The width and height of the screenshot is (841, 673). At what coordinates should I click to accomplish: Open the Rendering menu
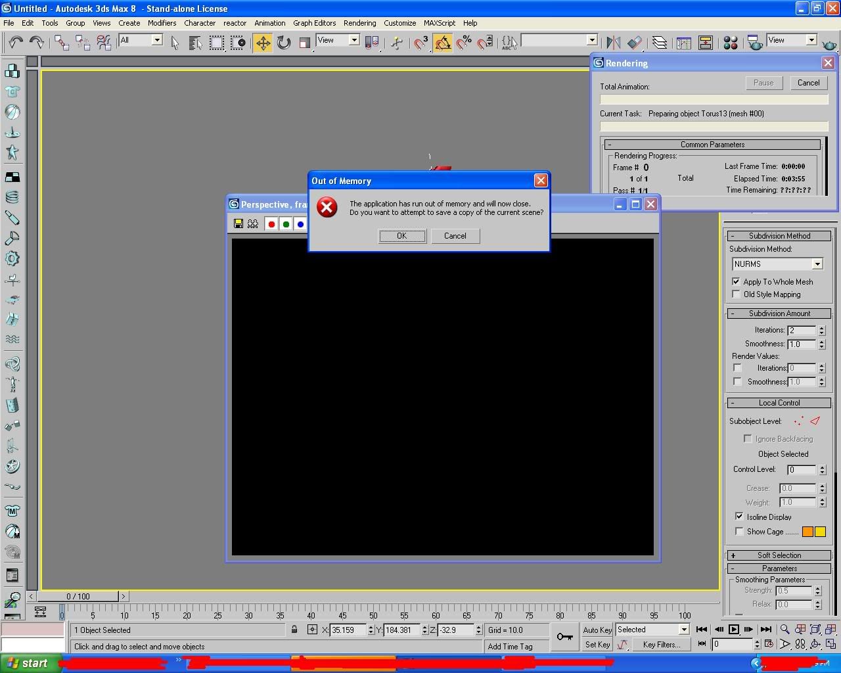click(359, 22)
